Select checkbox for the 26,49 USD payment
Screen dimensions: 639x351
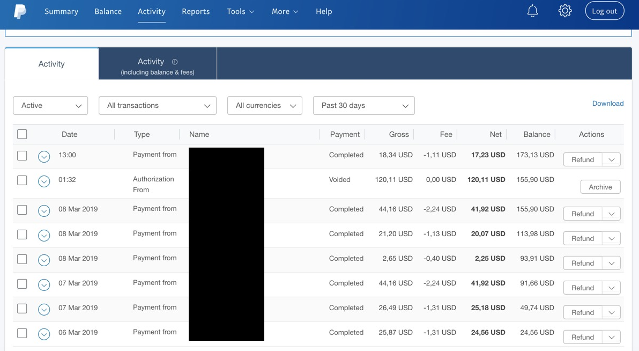tap(22, 309)
